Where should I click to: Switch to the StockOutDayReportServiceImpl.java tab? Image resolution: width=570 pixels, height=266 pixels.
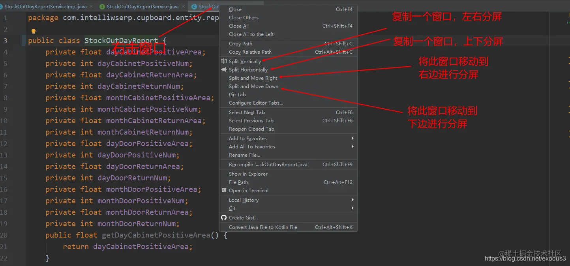tap(46, 7)
